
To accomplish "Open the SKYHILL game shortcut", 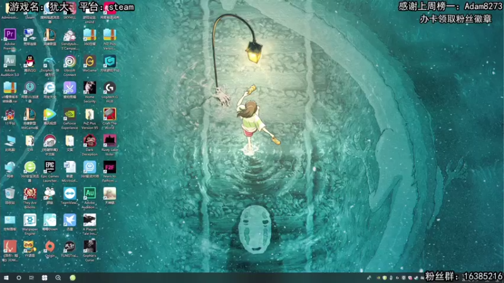I will pyautogui.click(x=70, y=9).
